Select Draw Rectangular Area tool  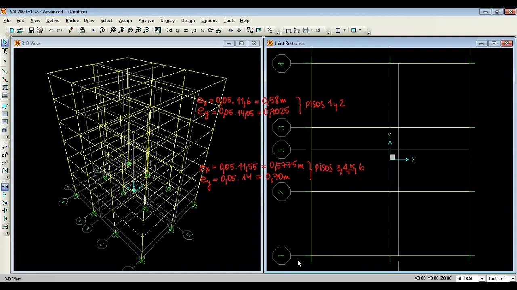[5, 114]
